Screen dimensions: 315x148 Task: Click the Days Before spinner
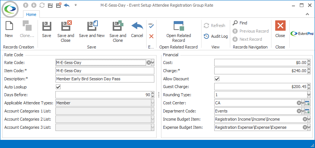click(152, 95)
